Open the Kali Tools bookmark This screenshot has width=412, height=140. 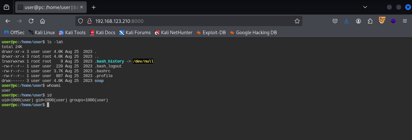coord(72,32)
